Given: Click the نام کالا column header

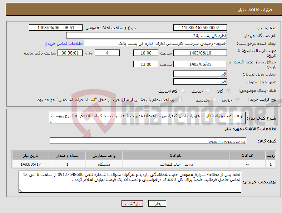Looking at the screenshot, I should click(x=175, y=156).
